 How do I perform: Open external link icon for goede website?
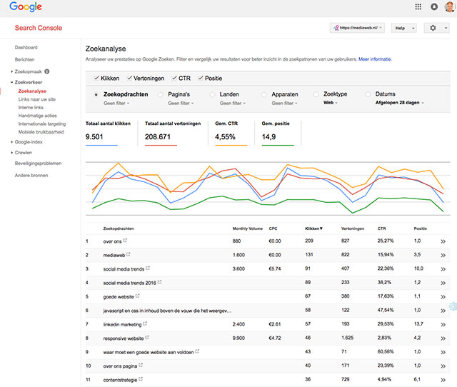click(138, 296)
